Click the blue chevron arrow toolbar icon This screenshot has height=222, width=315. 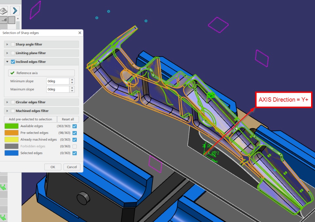coord(15,10)
